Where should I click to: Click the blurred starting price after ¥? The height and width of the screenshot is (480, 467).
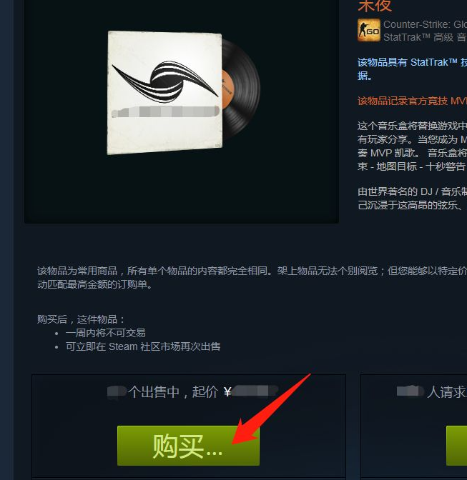(x=255, y=391)
